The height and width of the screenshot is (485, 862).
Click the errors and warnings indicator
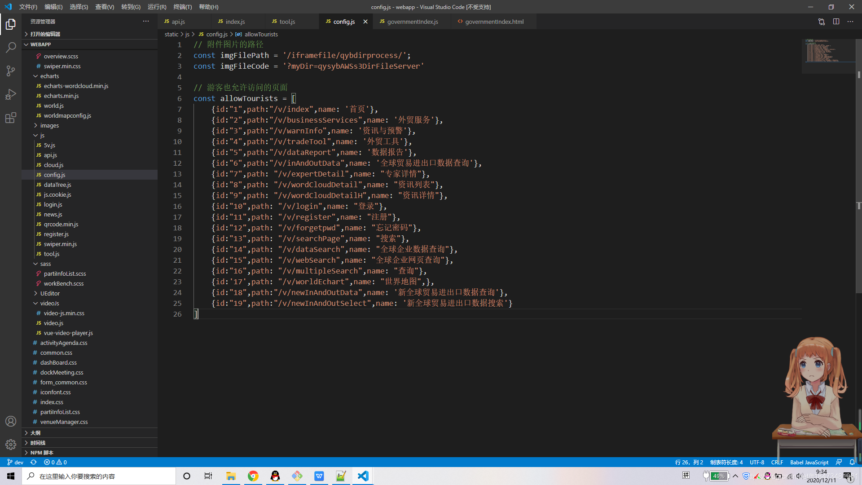point(55,462)
